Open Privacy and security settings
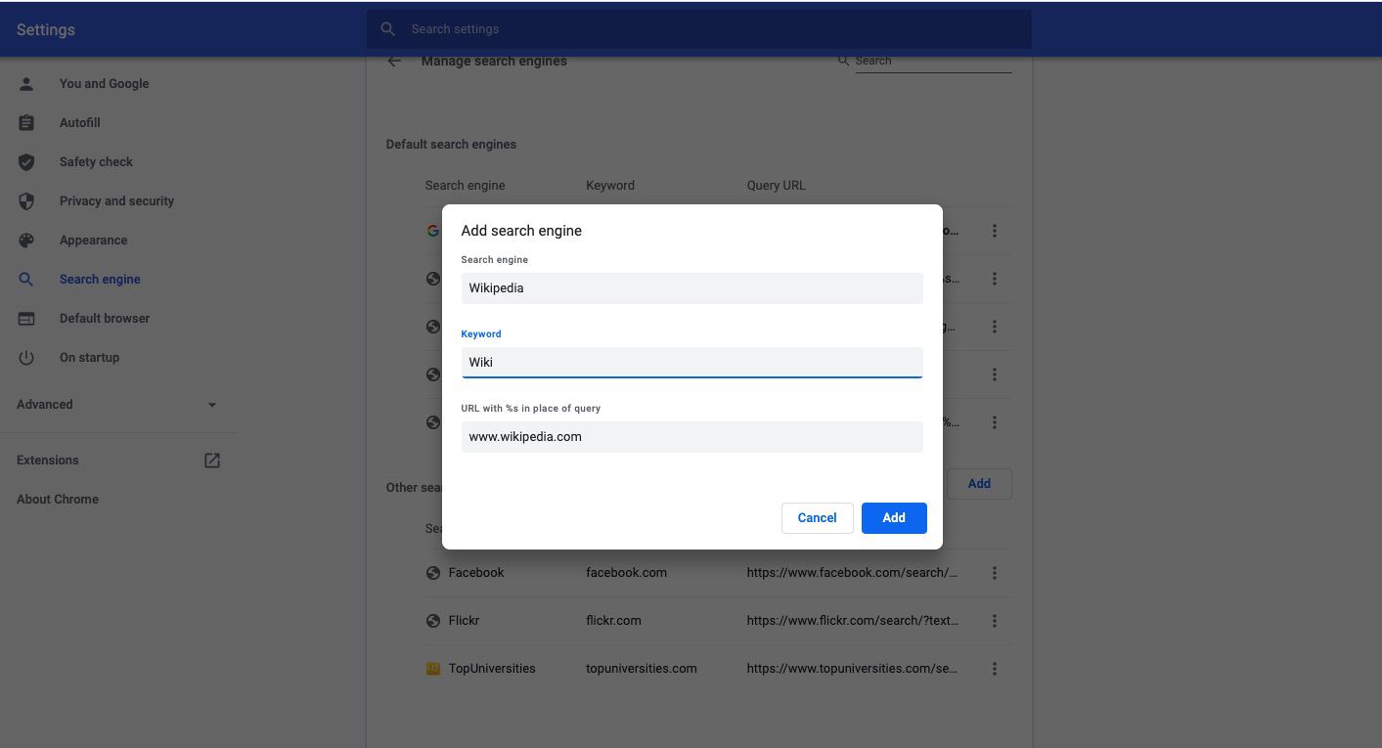The height and width of the screenshot is (748, 1382). (x=118, y=201)
